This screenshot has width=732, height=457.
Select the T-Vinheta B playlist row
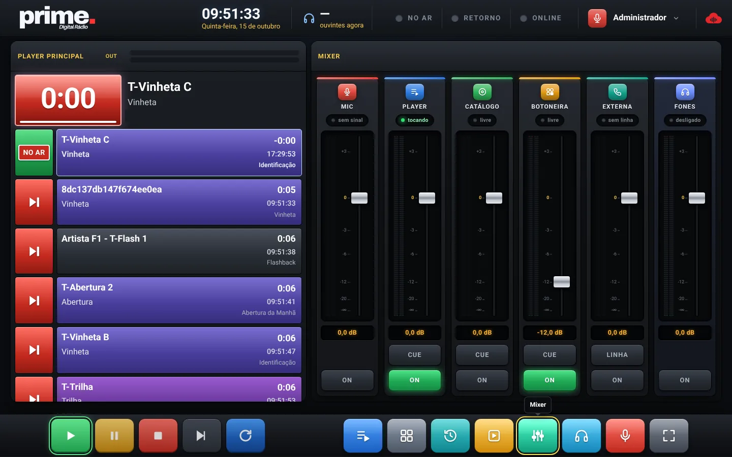(179, 350)
